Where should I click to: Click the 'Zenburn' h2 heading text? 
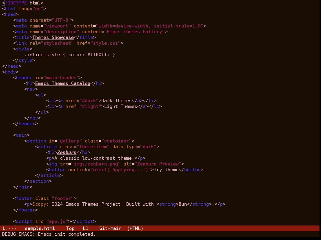click(x=67, y=152)
